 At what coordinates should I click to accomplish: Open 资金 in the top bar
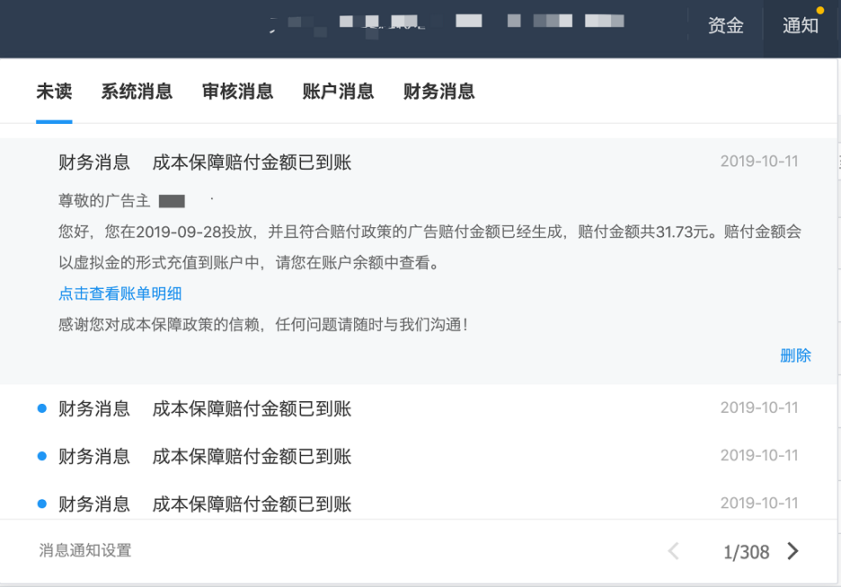726,26
